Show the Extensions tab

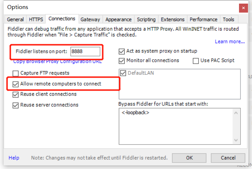[173, 19]
